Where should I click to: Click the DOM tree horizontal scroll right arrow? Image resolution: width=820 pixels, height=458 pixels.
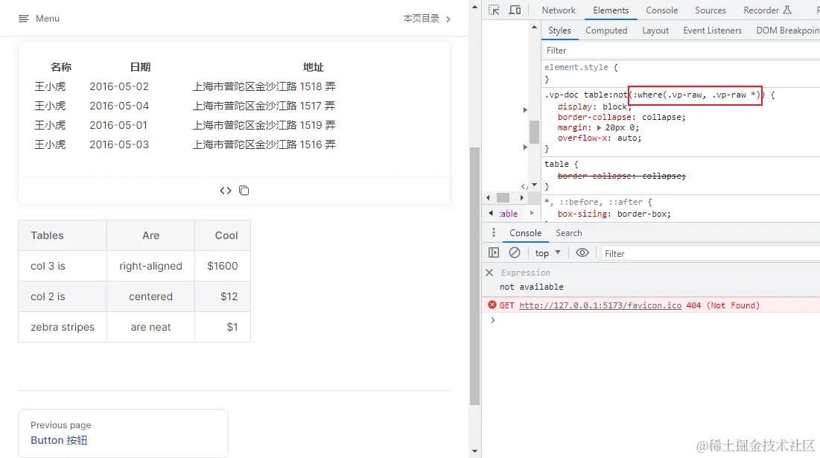pos(521,197)
